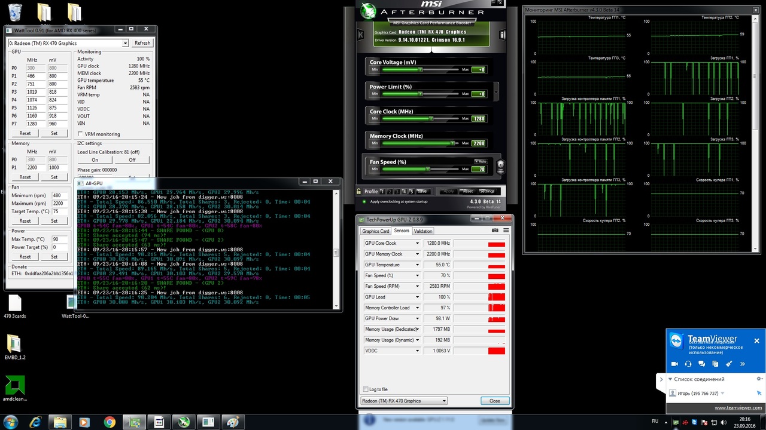Open WattTool GPU selection dropdown
Image resolution: width=766 pixels, height=430 pixels.
(x=125, y=43)
